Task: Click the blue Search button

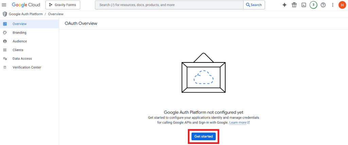Action: click(x=254, y=5)
